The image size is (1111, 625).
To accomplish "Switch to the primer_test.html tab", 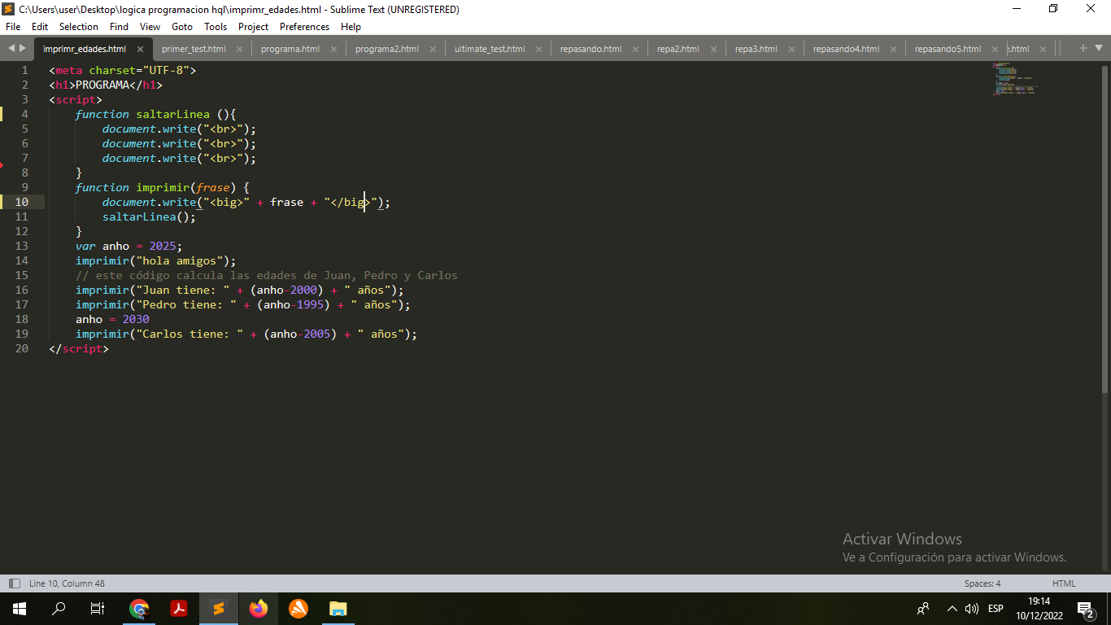I will [x=194, y=49].
